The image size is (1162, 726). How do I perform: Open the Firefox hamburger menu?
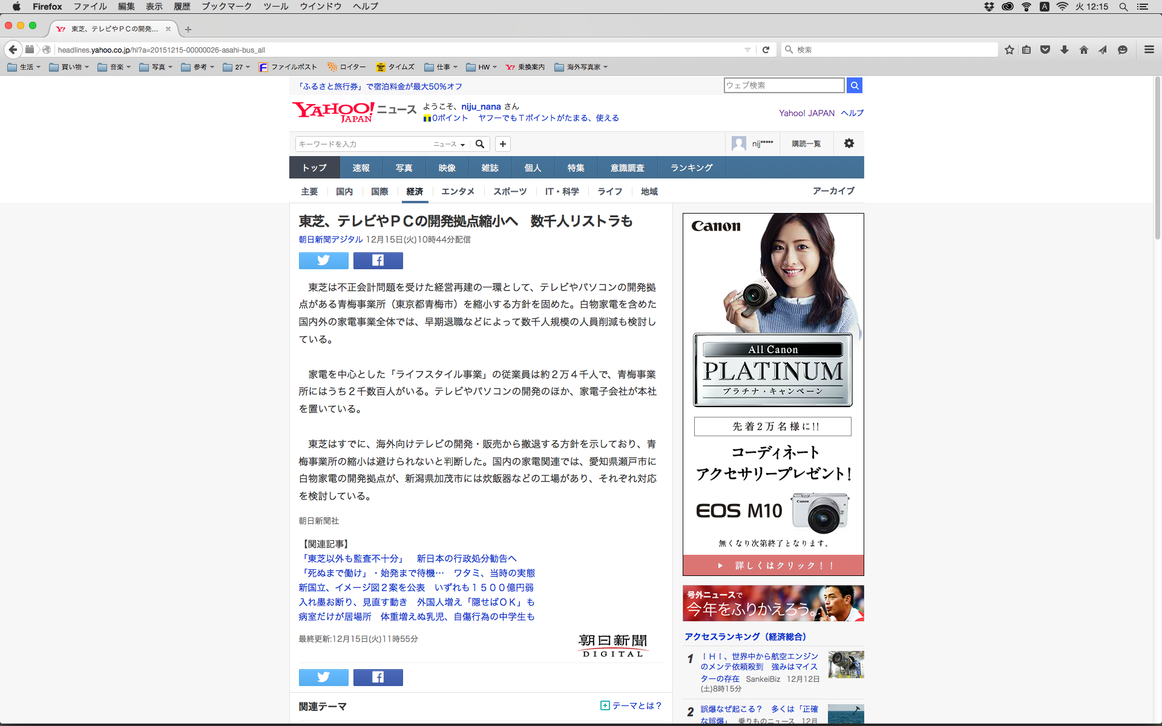(1149, 50)
